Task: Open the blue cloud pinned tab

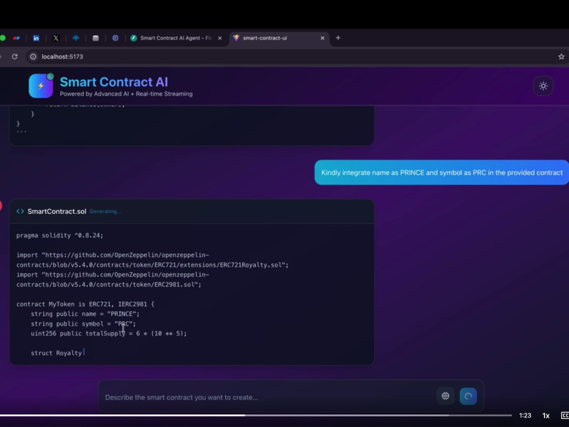Action: (x=76, y=38)
